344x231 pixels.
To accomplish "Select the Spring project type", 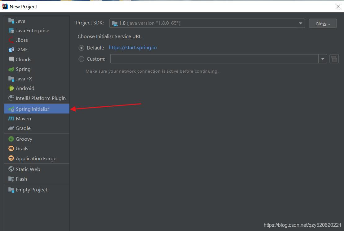I will 37,69.
